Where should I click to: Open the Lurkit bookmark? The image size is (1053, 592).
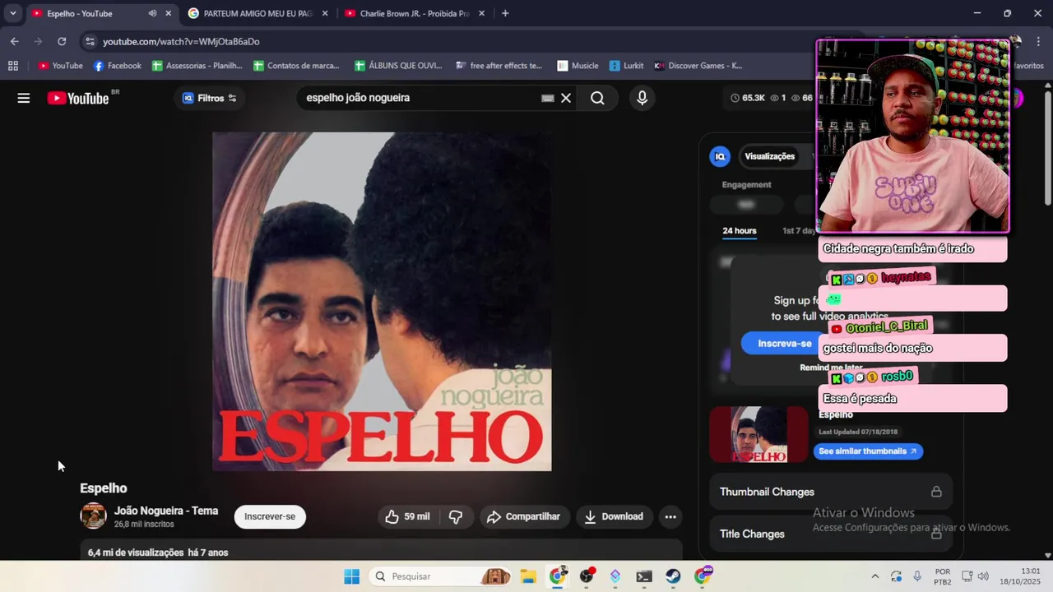pyautogui.click(x=626, y=66)
